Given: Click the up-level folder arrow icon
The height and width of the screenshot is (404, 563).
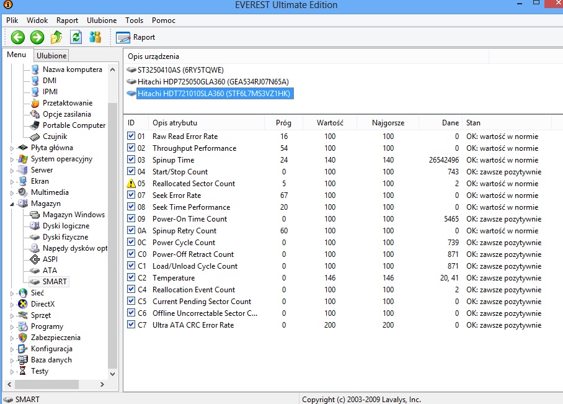Looking at the screenshot, I should [x=56, y=37].
